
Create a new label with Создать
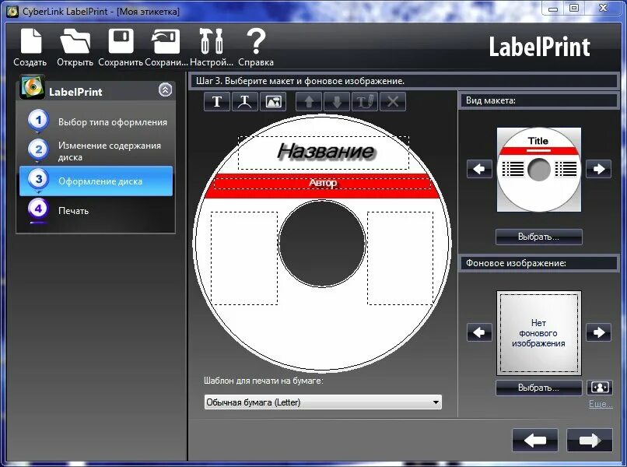point(30,47)
